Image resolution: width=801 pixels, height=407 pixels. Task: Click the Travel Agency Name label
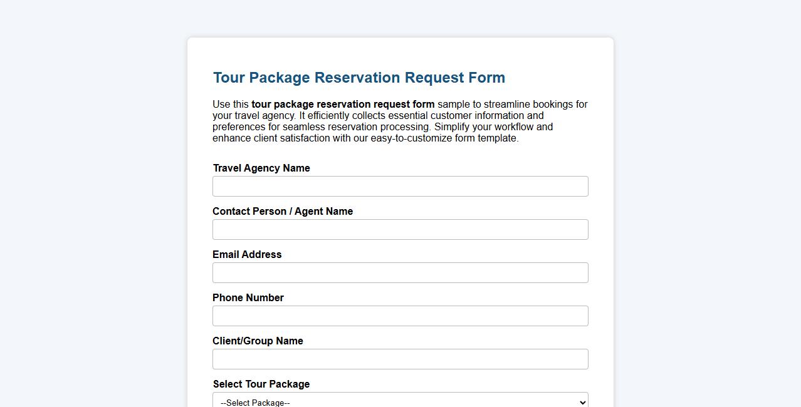(x=261, y=168)
